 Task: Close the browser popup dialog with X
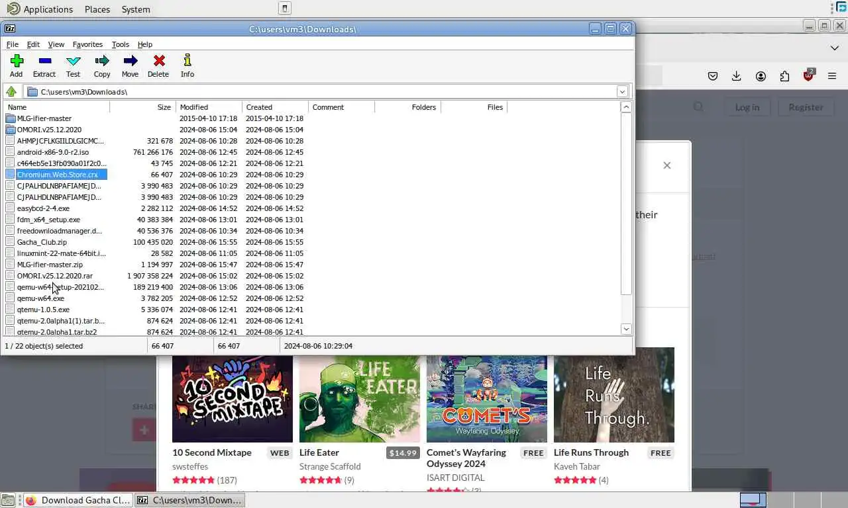667,165
